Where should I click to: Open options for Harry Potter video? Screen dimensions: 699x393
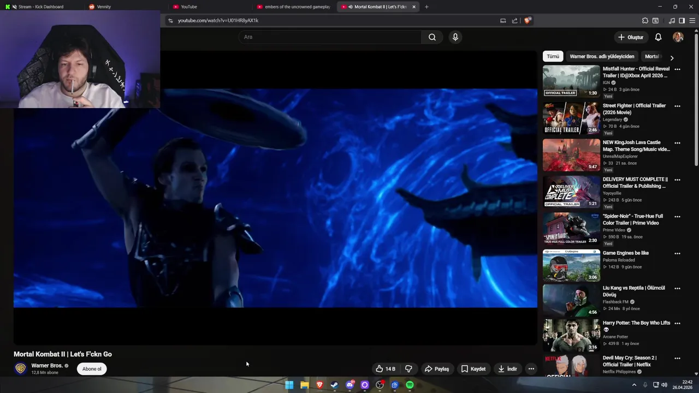(x=677, y=323)
